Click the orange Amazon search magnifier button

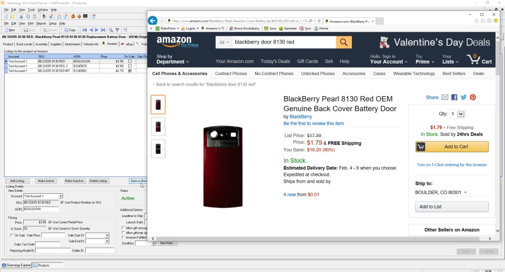(x=344, y=42)
